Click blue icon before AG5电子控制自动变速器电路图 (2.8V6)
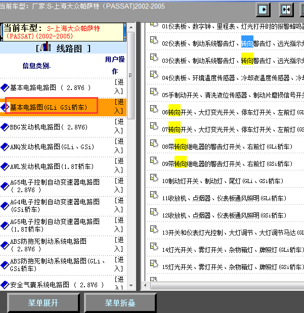Image resolution: width=304 pixels, height=313 pixels. [5, 186]
